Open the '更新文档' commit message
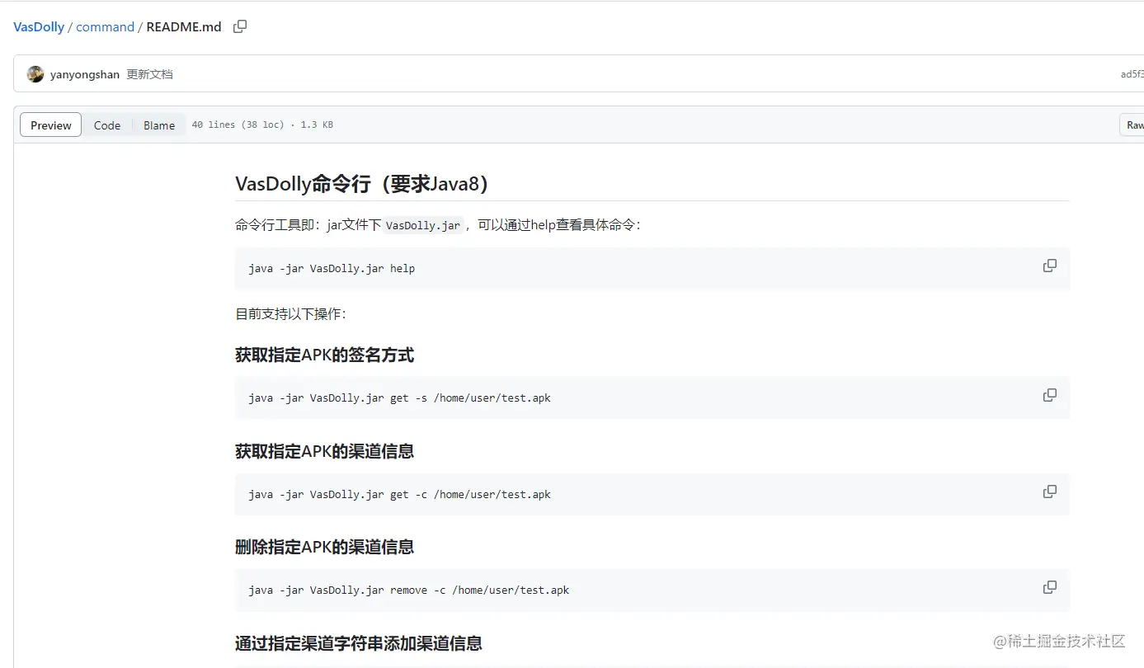This screenshot has height=668, width=1144. 149,74
